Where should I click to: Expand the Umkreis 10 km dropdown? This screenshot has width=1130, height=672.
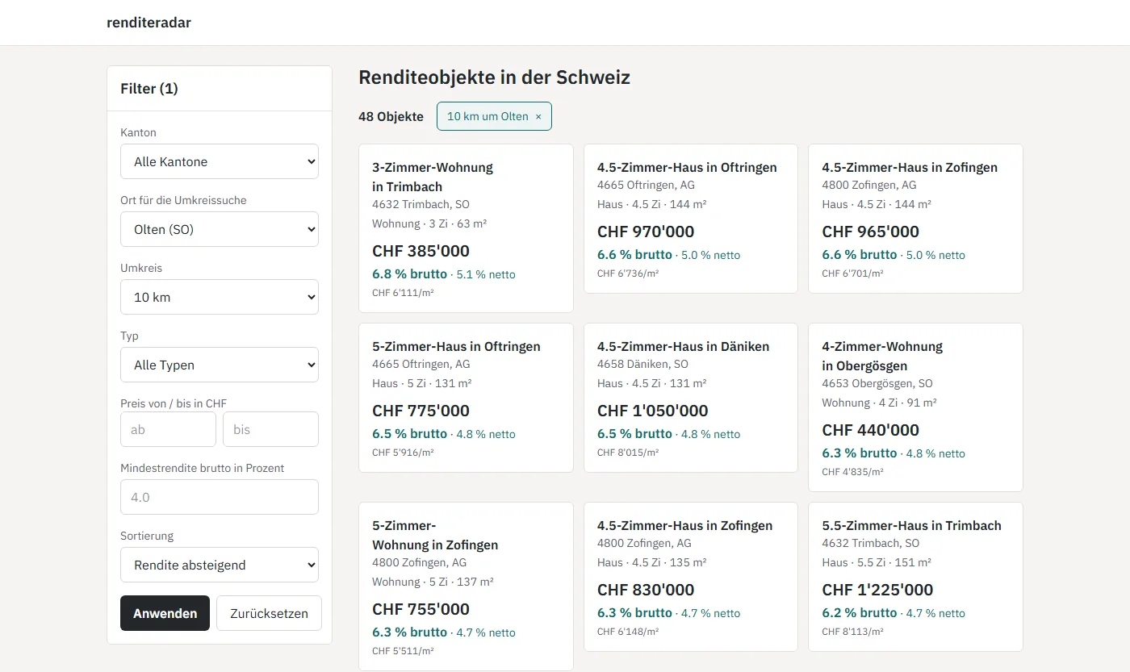tap(220, 297)
